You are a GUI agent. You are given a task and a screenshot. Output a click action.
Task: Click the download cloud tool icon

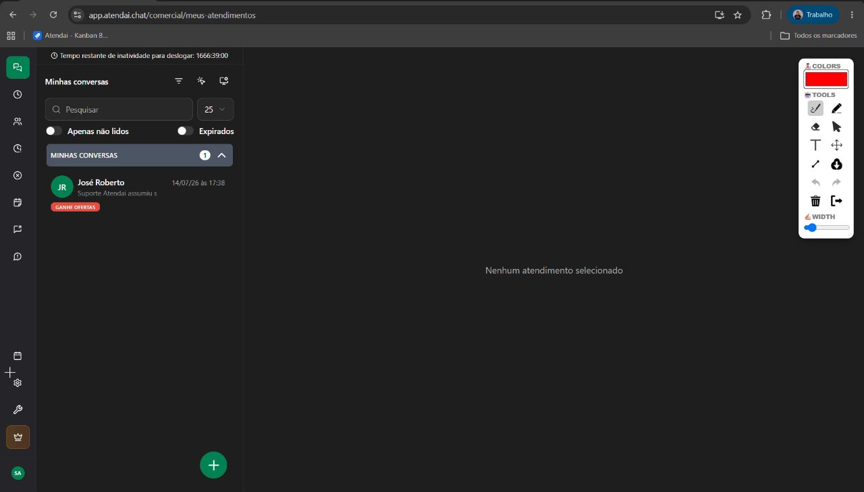pyautogui.click(x=837, y=164)
